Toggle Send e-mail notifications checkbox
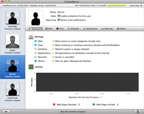144x114 pixels. [x=59, y=20]
